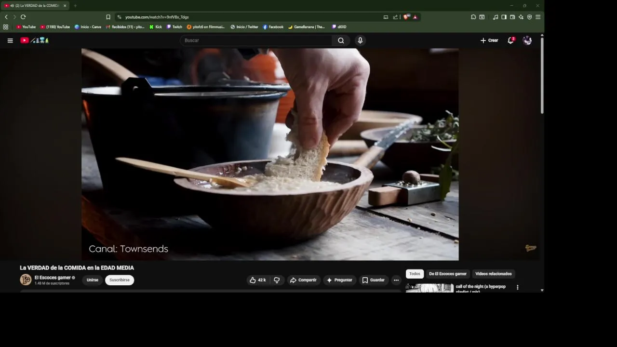Click the Compartir button
This screenshot has width=617, height=347.
pyautogui.click(x=303, y=280)
